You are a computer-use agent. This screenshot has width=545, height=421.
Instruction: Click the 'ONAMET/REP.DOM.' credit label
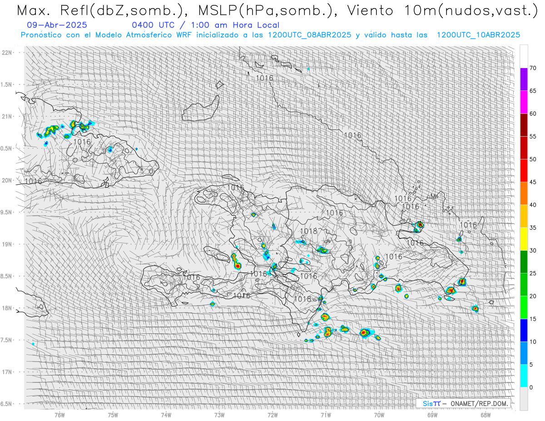478,404
